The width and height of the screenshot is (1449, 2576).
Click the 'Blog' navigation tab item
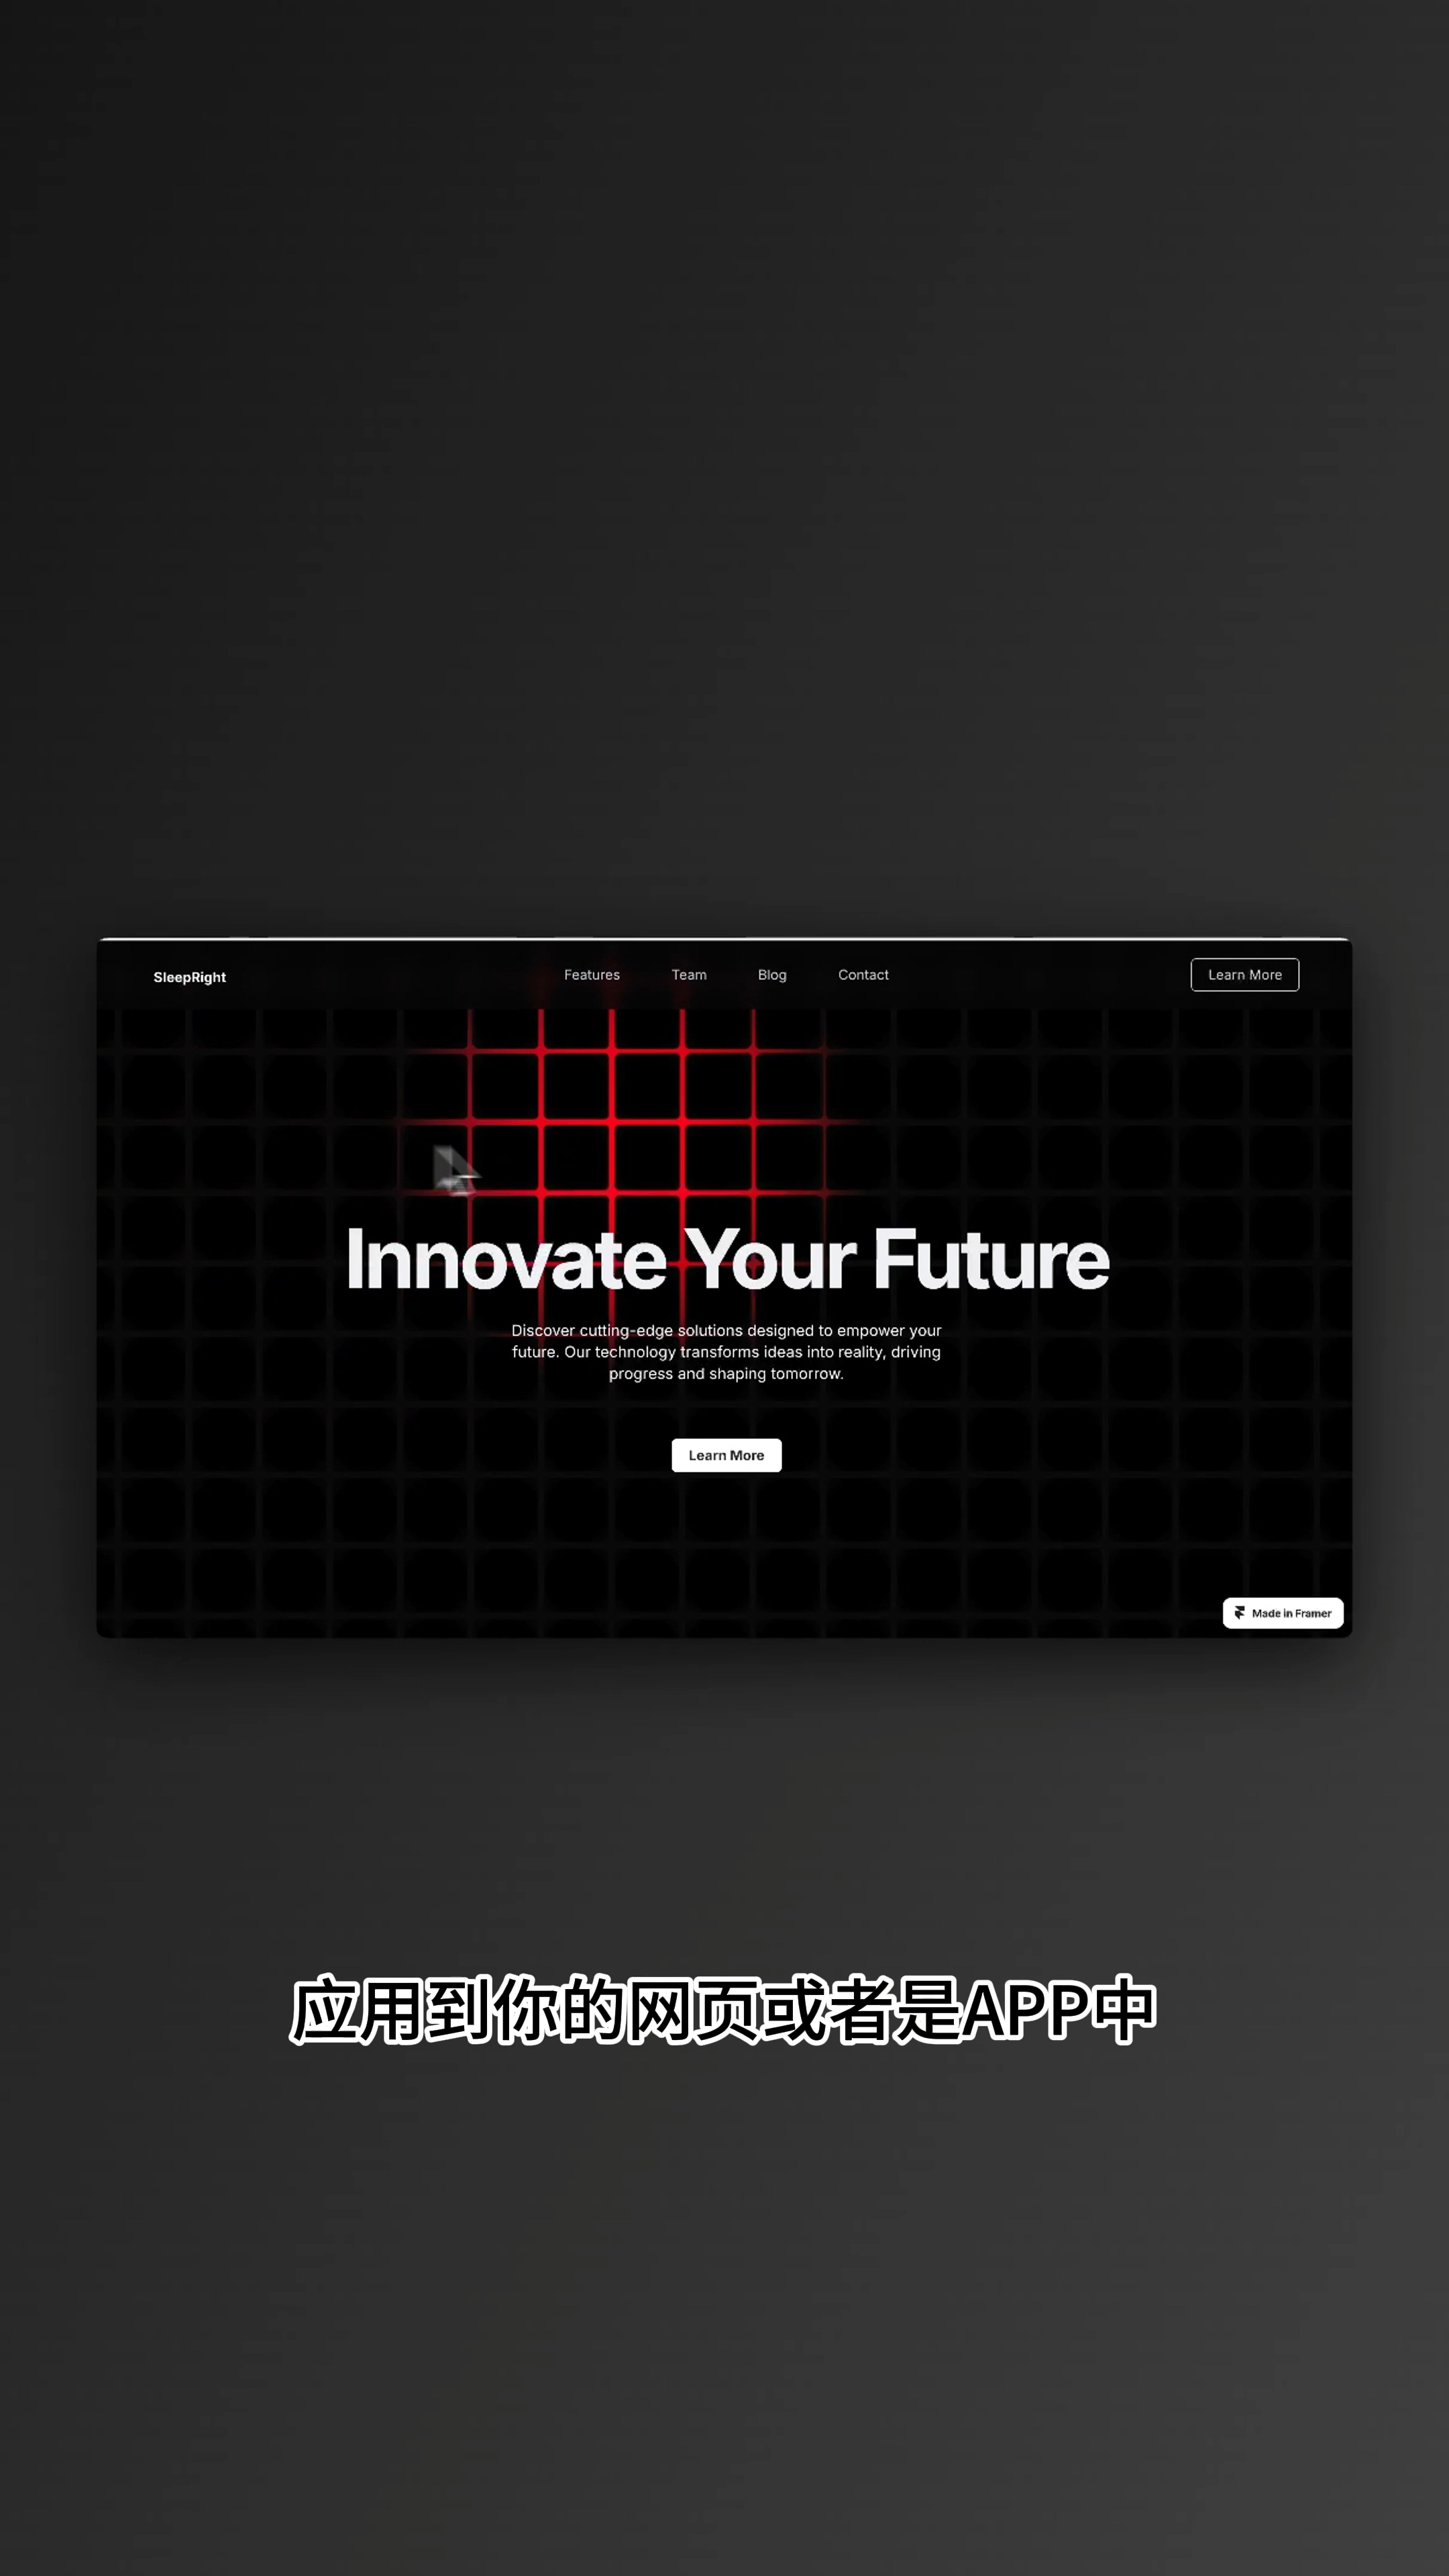[771, 975]
